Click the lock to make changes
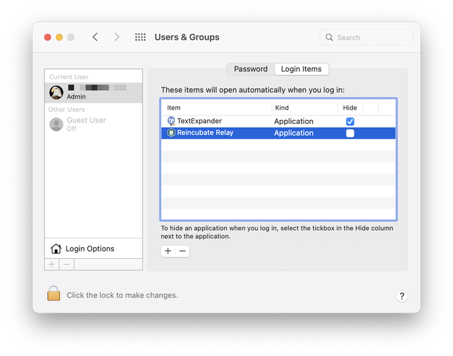The width and height of the screenshot is (453, 356). pos(54,293)
